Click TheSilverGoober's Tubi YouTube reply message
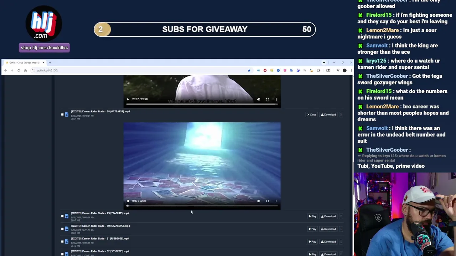456x256 pixels. point(391,166)
